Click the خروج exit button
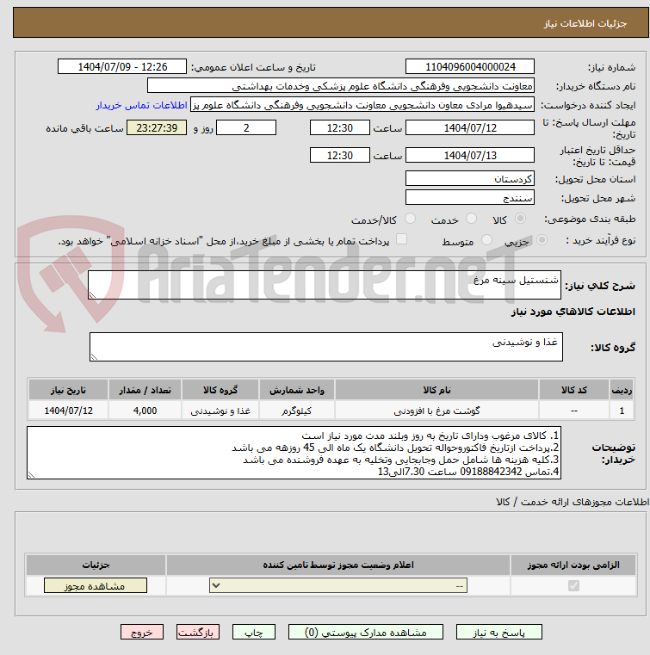 coord(142,632)
